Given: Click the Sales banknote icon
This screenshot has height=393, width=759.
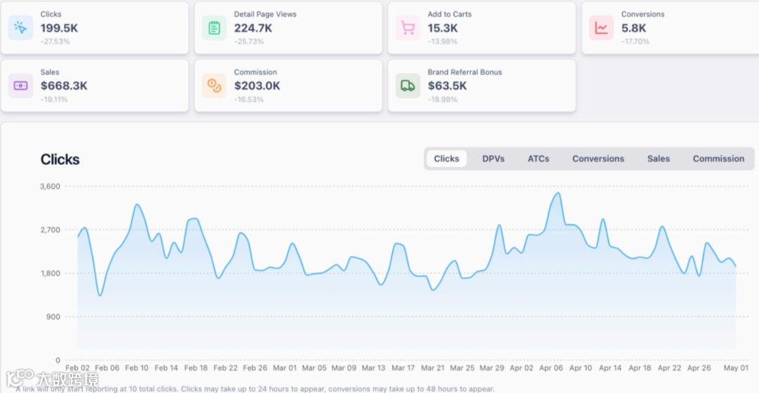Looking at the screenshot, I should tap(20, 86).
